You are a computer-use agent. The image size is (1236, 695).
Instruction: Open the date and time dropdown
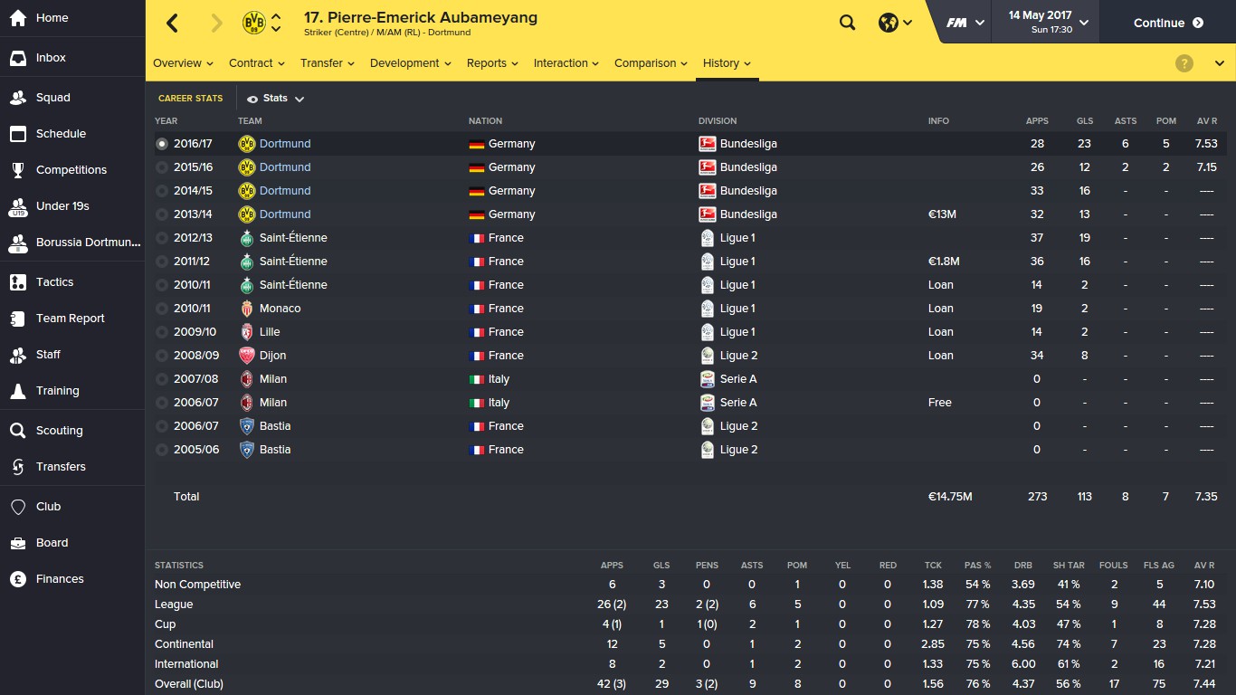tap(1048, 23)
